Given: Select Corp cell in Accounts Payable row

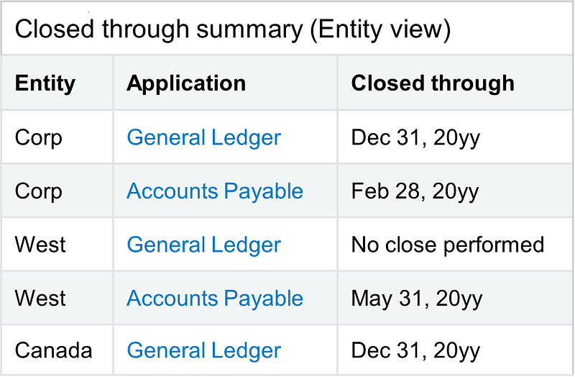Looking at the screenshot, I should click(x=39, y=191).
